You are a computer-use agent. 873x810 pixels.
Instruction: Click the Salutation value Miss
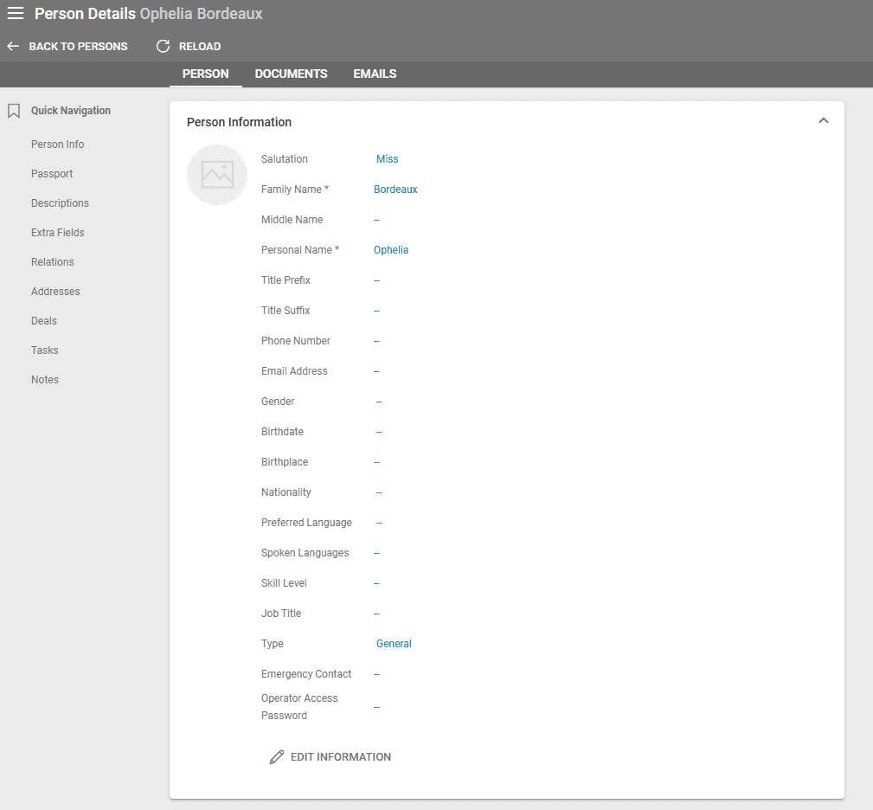point(387,159)
